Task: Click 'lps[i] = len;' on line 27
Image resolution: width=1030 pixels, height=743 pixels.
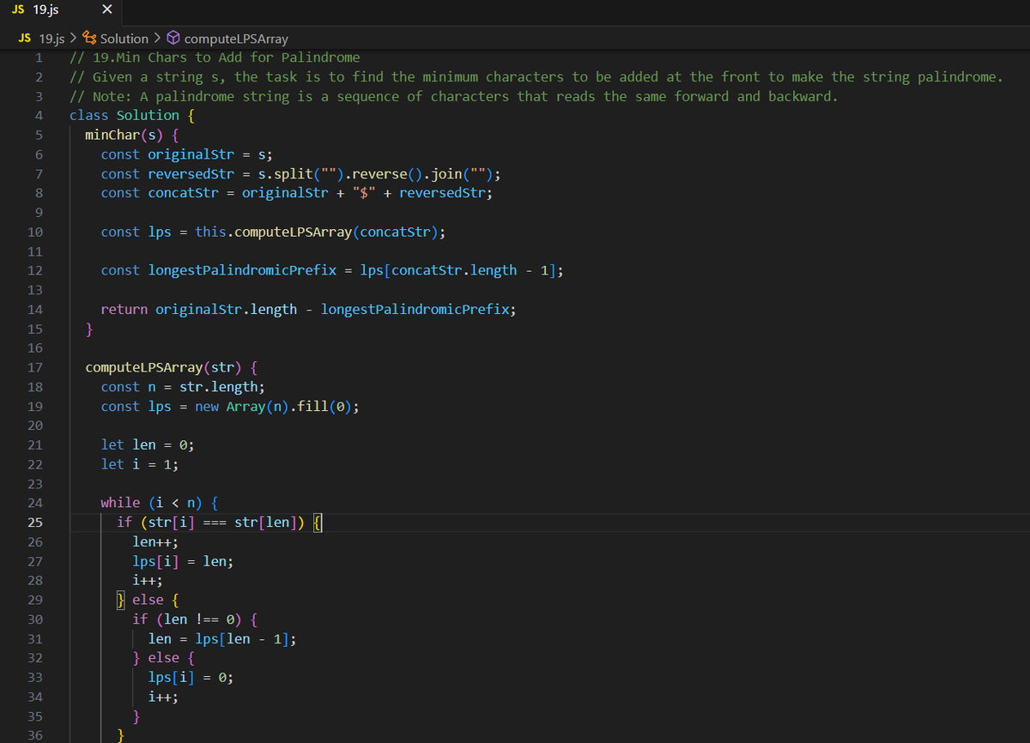Action: pos(183,561)
